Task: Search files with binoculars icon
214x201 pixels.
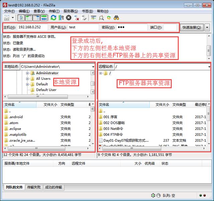Action: [116, 18]
